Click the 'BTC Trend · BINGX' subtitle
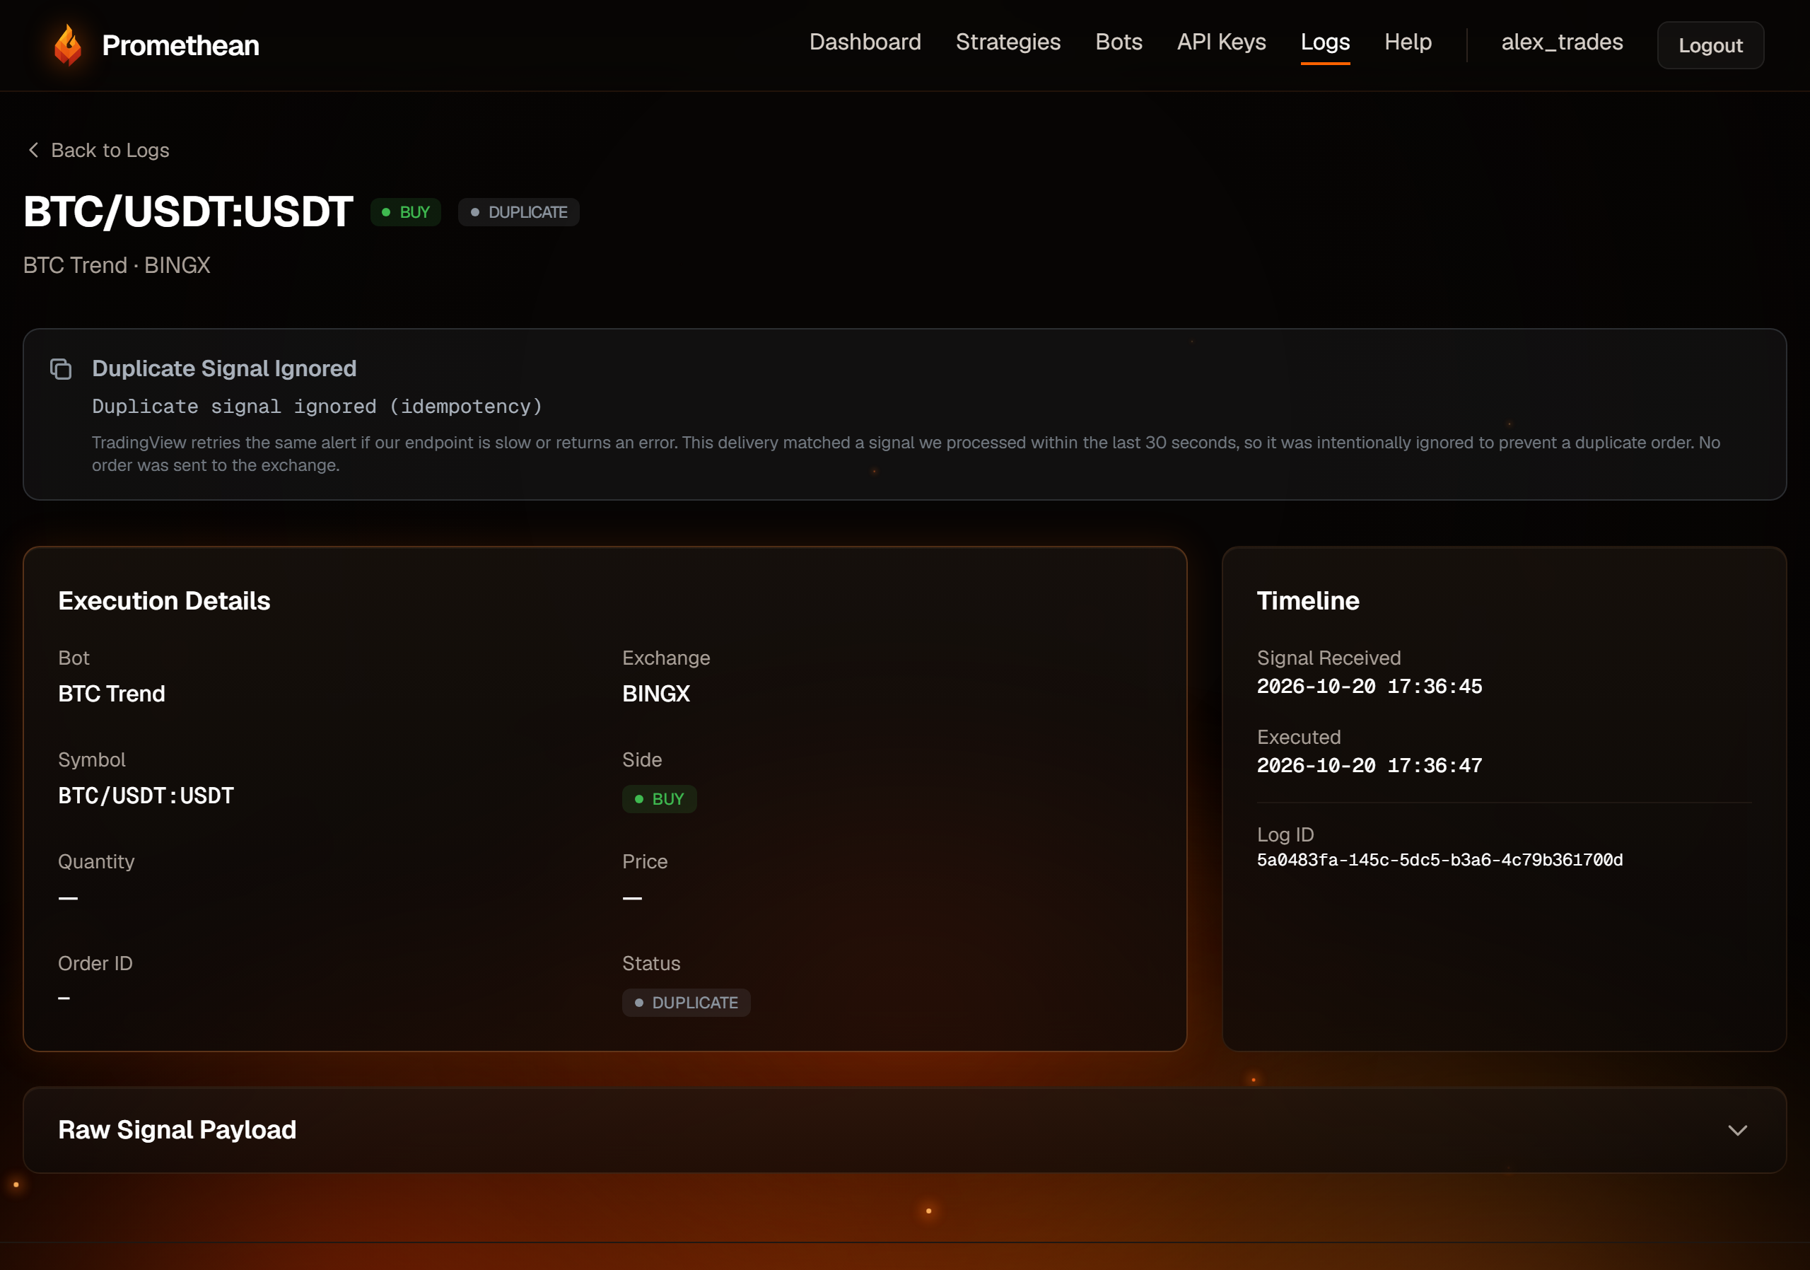Screen dimensions: 1810x1270 [x=117, y=265]
